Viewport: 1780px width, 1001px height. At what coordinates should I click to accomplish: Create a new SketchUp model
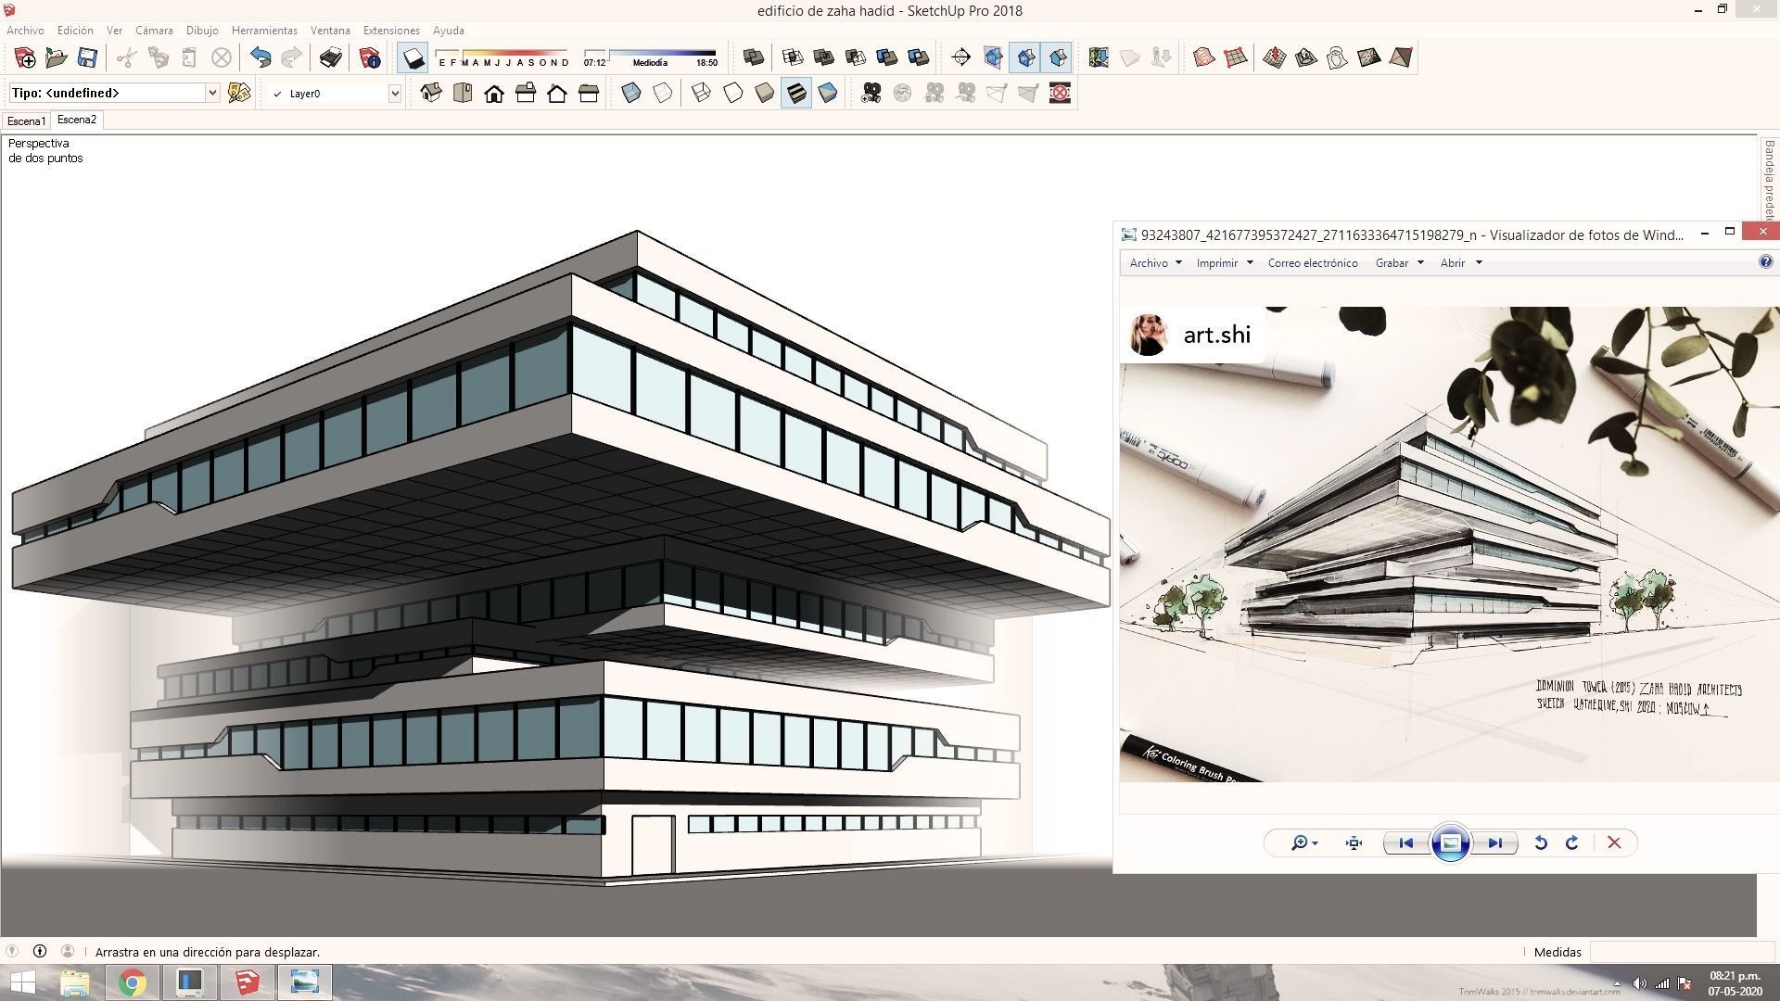25,57
